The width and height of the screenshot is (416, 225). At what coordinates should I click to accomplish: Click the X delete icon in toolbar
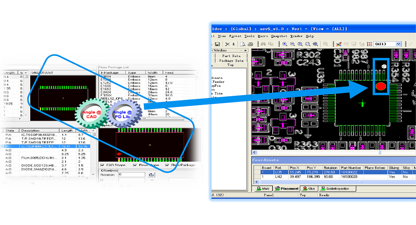pos(227,44)
